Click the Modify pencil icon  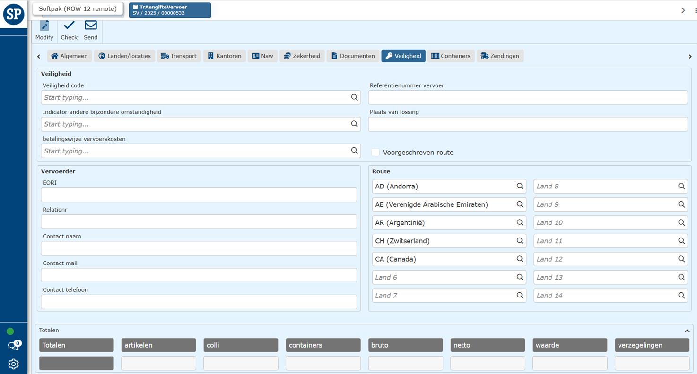tap(44, 26)
